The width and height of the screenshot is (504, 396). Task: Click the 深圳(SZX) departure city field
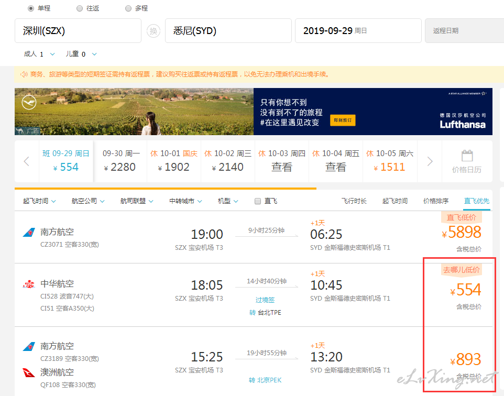pos(78,30)
